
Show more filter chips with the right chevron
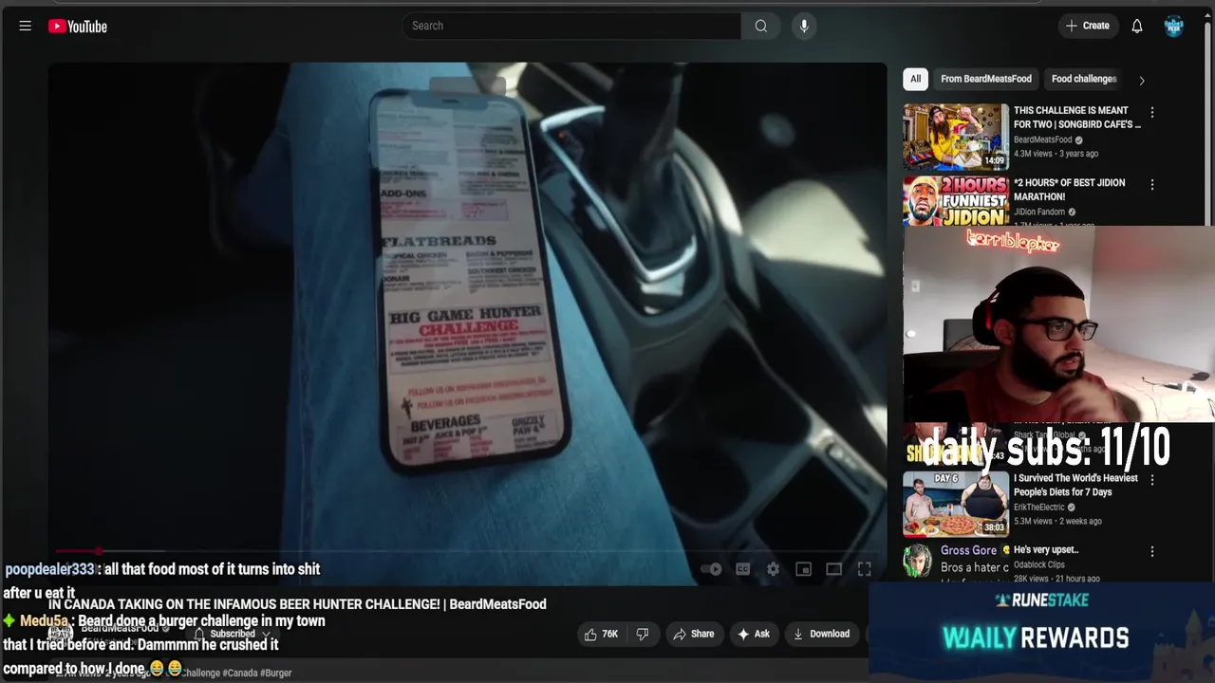(1141, 80)
